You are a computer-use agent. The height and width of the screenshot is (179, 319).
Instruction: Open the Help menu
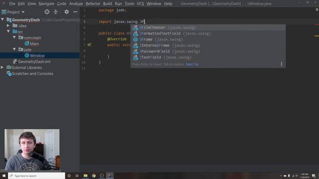tap(168, 3)
